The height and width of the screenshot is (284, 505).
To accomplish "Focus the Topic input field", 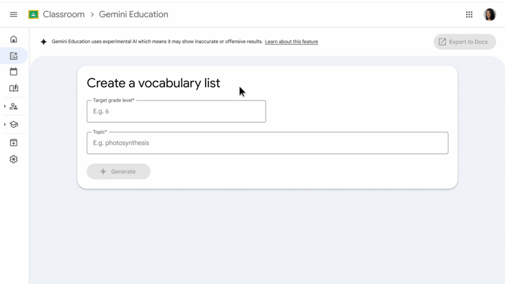I will 267,143.
